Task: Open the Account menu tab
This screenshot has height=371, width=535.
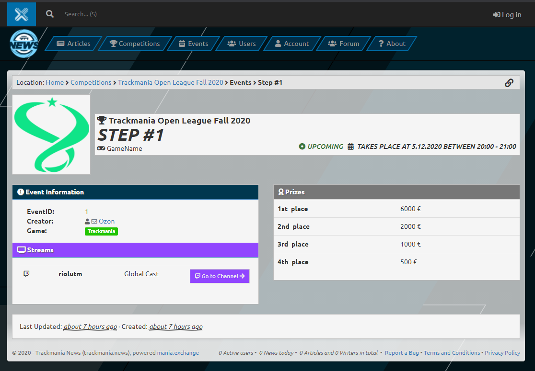Action: point(292,44)
